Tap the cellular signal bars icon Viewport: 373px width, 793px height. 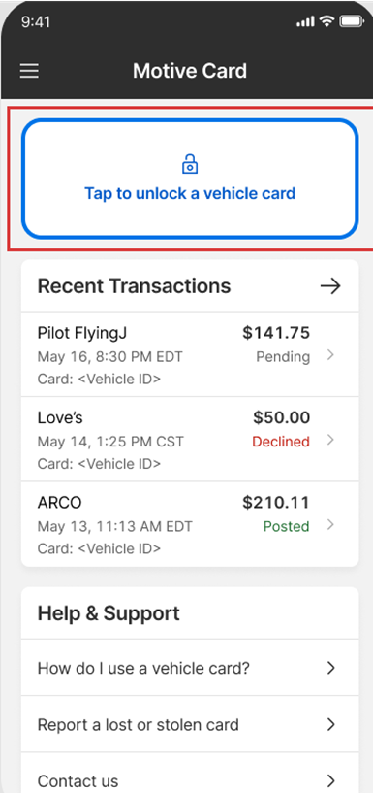click(306, 22)
